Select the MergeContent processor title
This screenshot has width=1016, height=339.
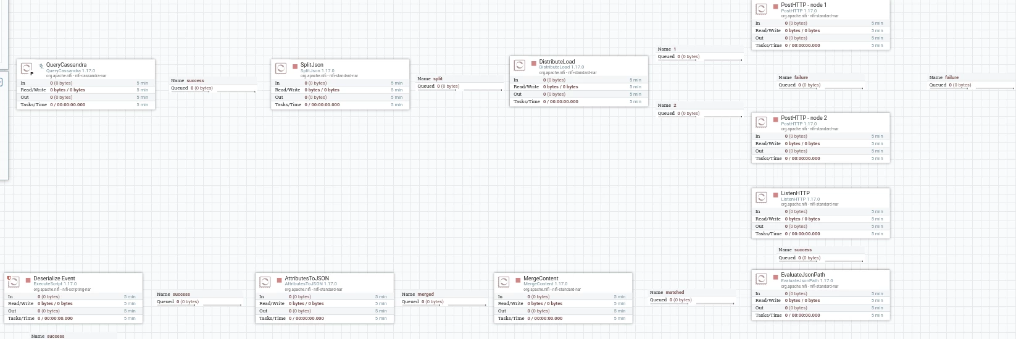coord(541,278)
